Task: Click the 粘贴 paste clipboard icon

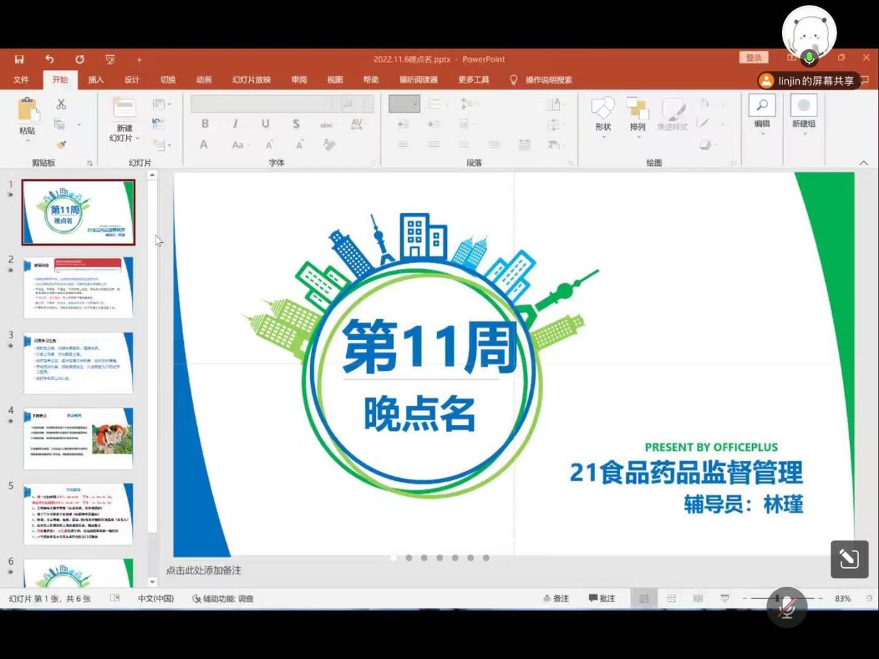Action: coord(28,114)
